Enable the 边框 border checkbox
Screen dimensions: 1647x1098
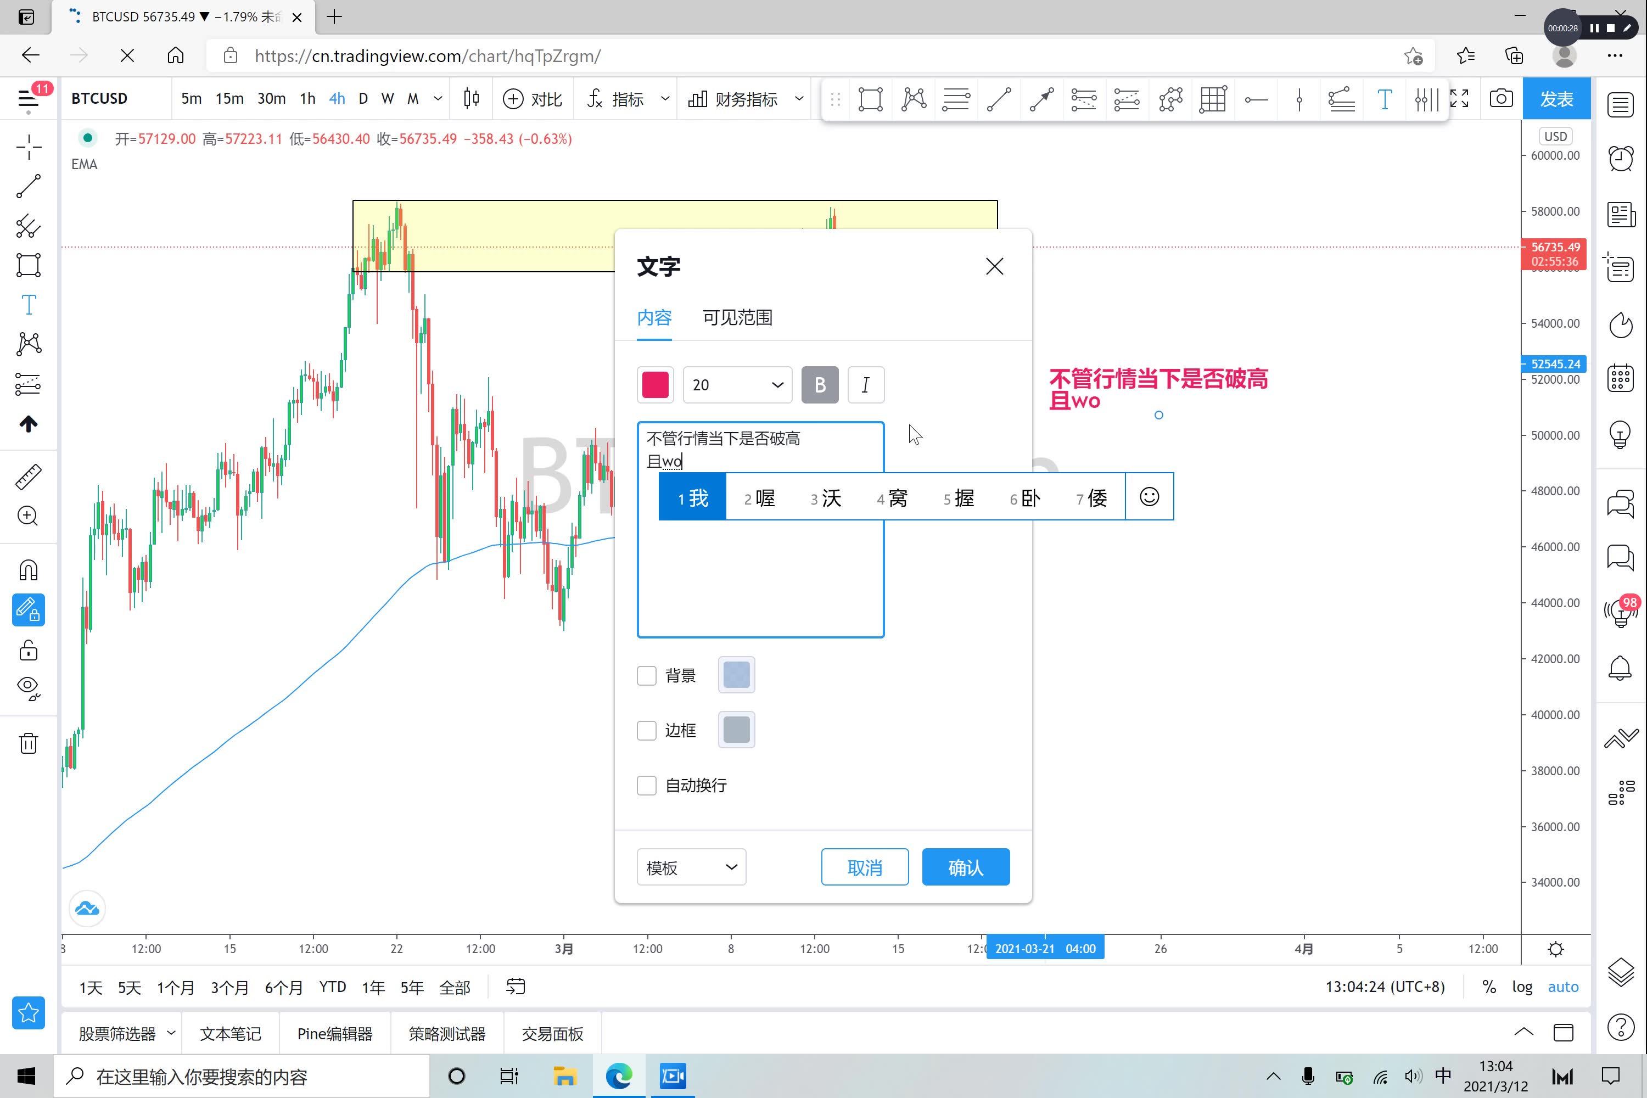coord(646,730)
